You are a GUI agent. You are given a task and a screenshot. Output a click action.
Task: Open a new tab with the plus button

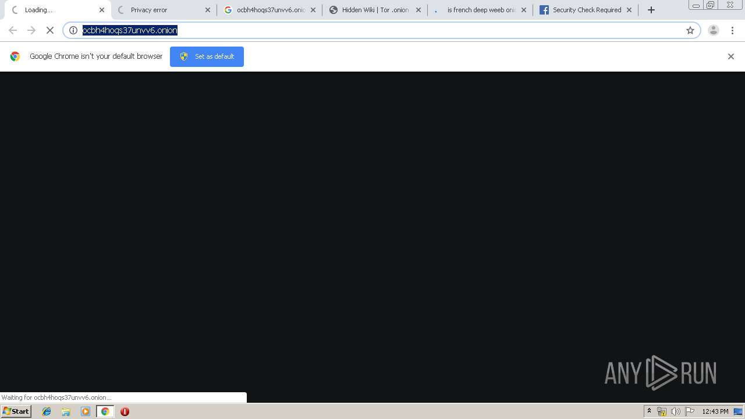click(651, 10)
